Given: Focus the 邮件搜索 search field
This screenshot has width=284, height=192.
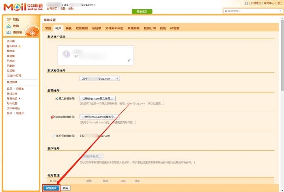Looking at the screenshot, I should [x=252, y=11].
